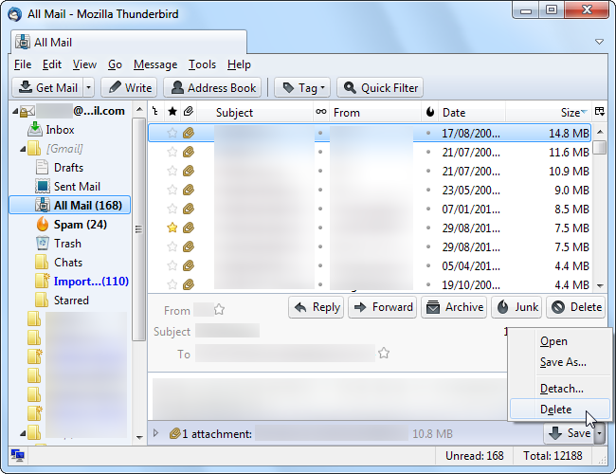Image resolution: width=616 pixels, height=474 pixels.
Task: Switch to the All Mail tab
Action: click(129, 42)
